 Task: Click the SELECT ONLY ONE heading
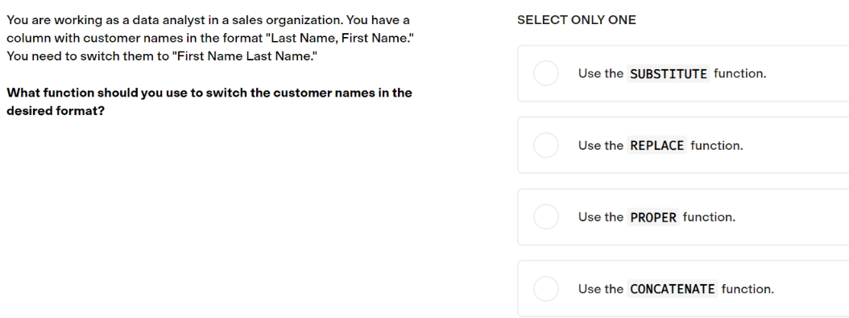577,20
